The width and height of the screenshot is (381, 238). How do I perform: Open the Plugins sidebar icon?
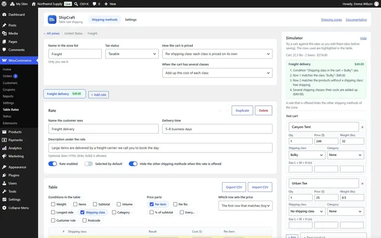4,175
